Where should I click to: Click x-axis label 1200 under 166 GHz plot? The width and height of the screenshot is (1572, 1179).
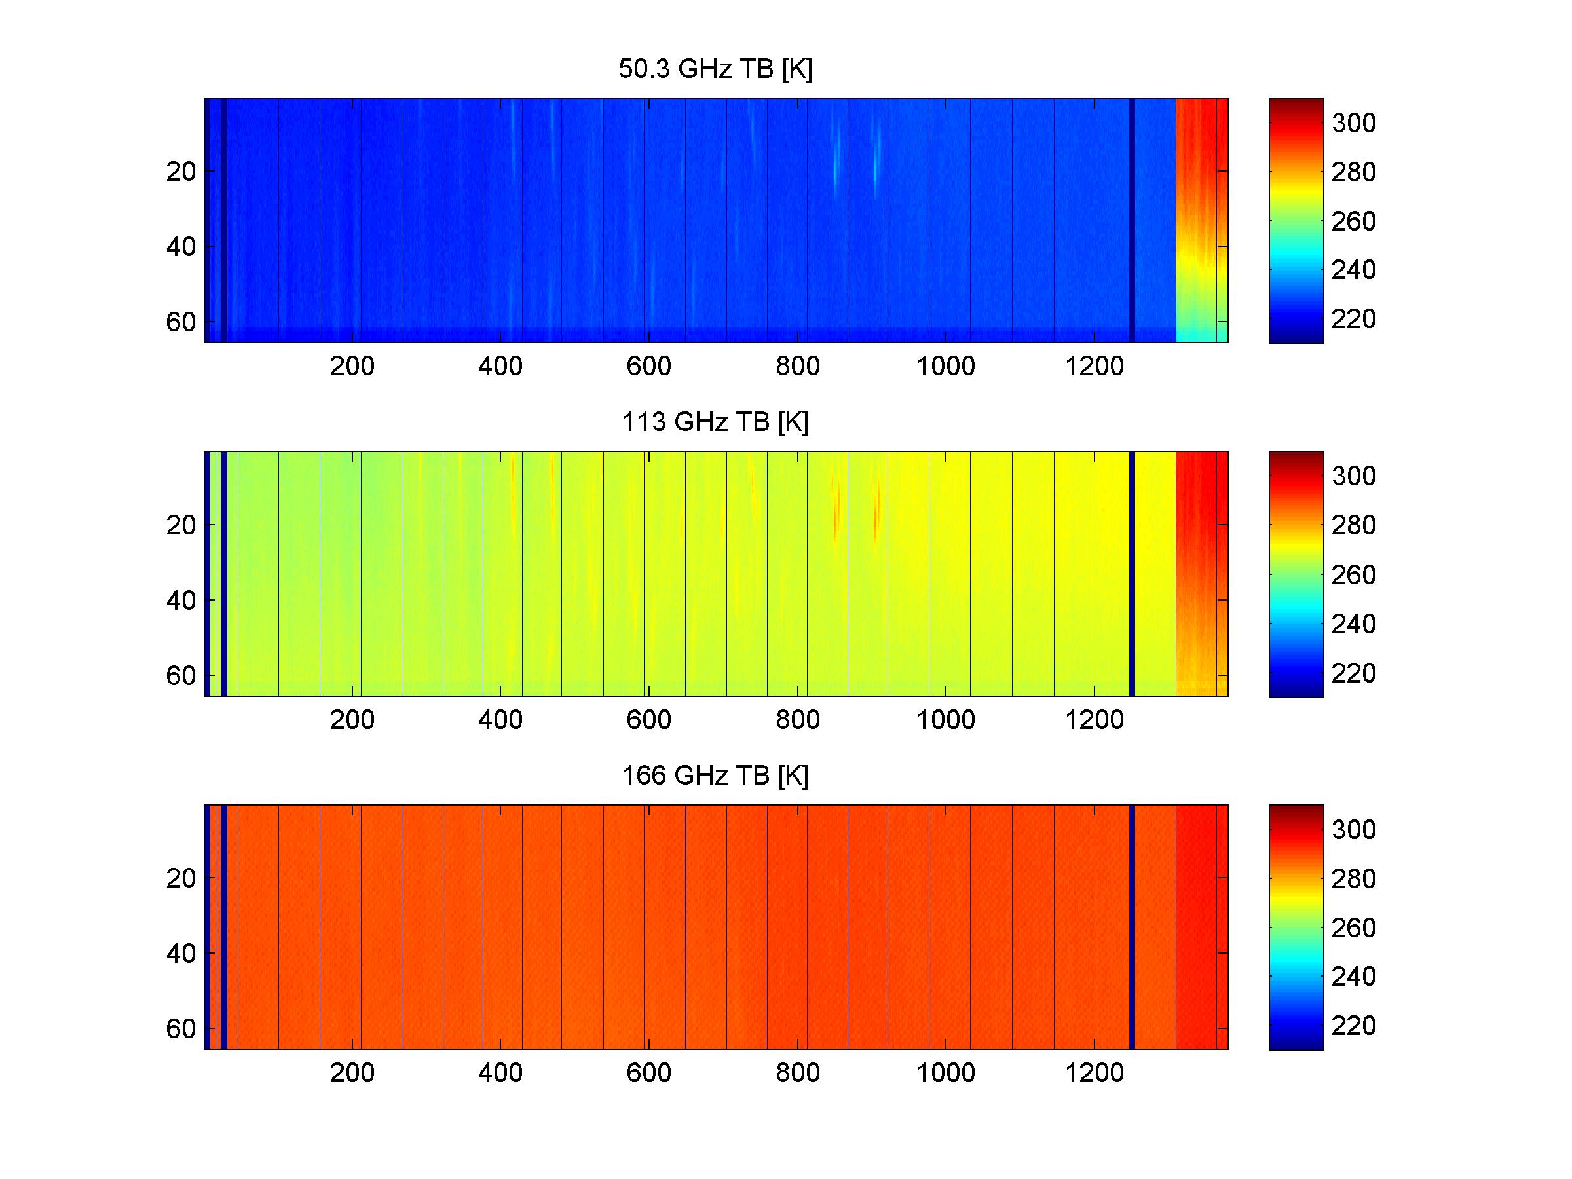(x=1094, y=1073)
